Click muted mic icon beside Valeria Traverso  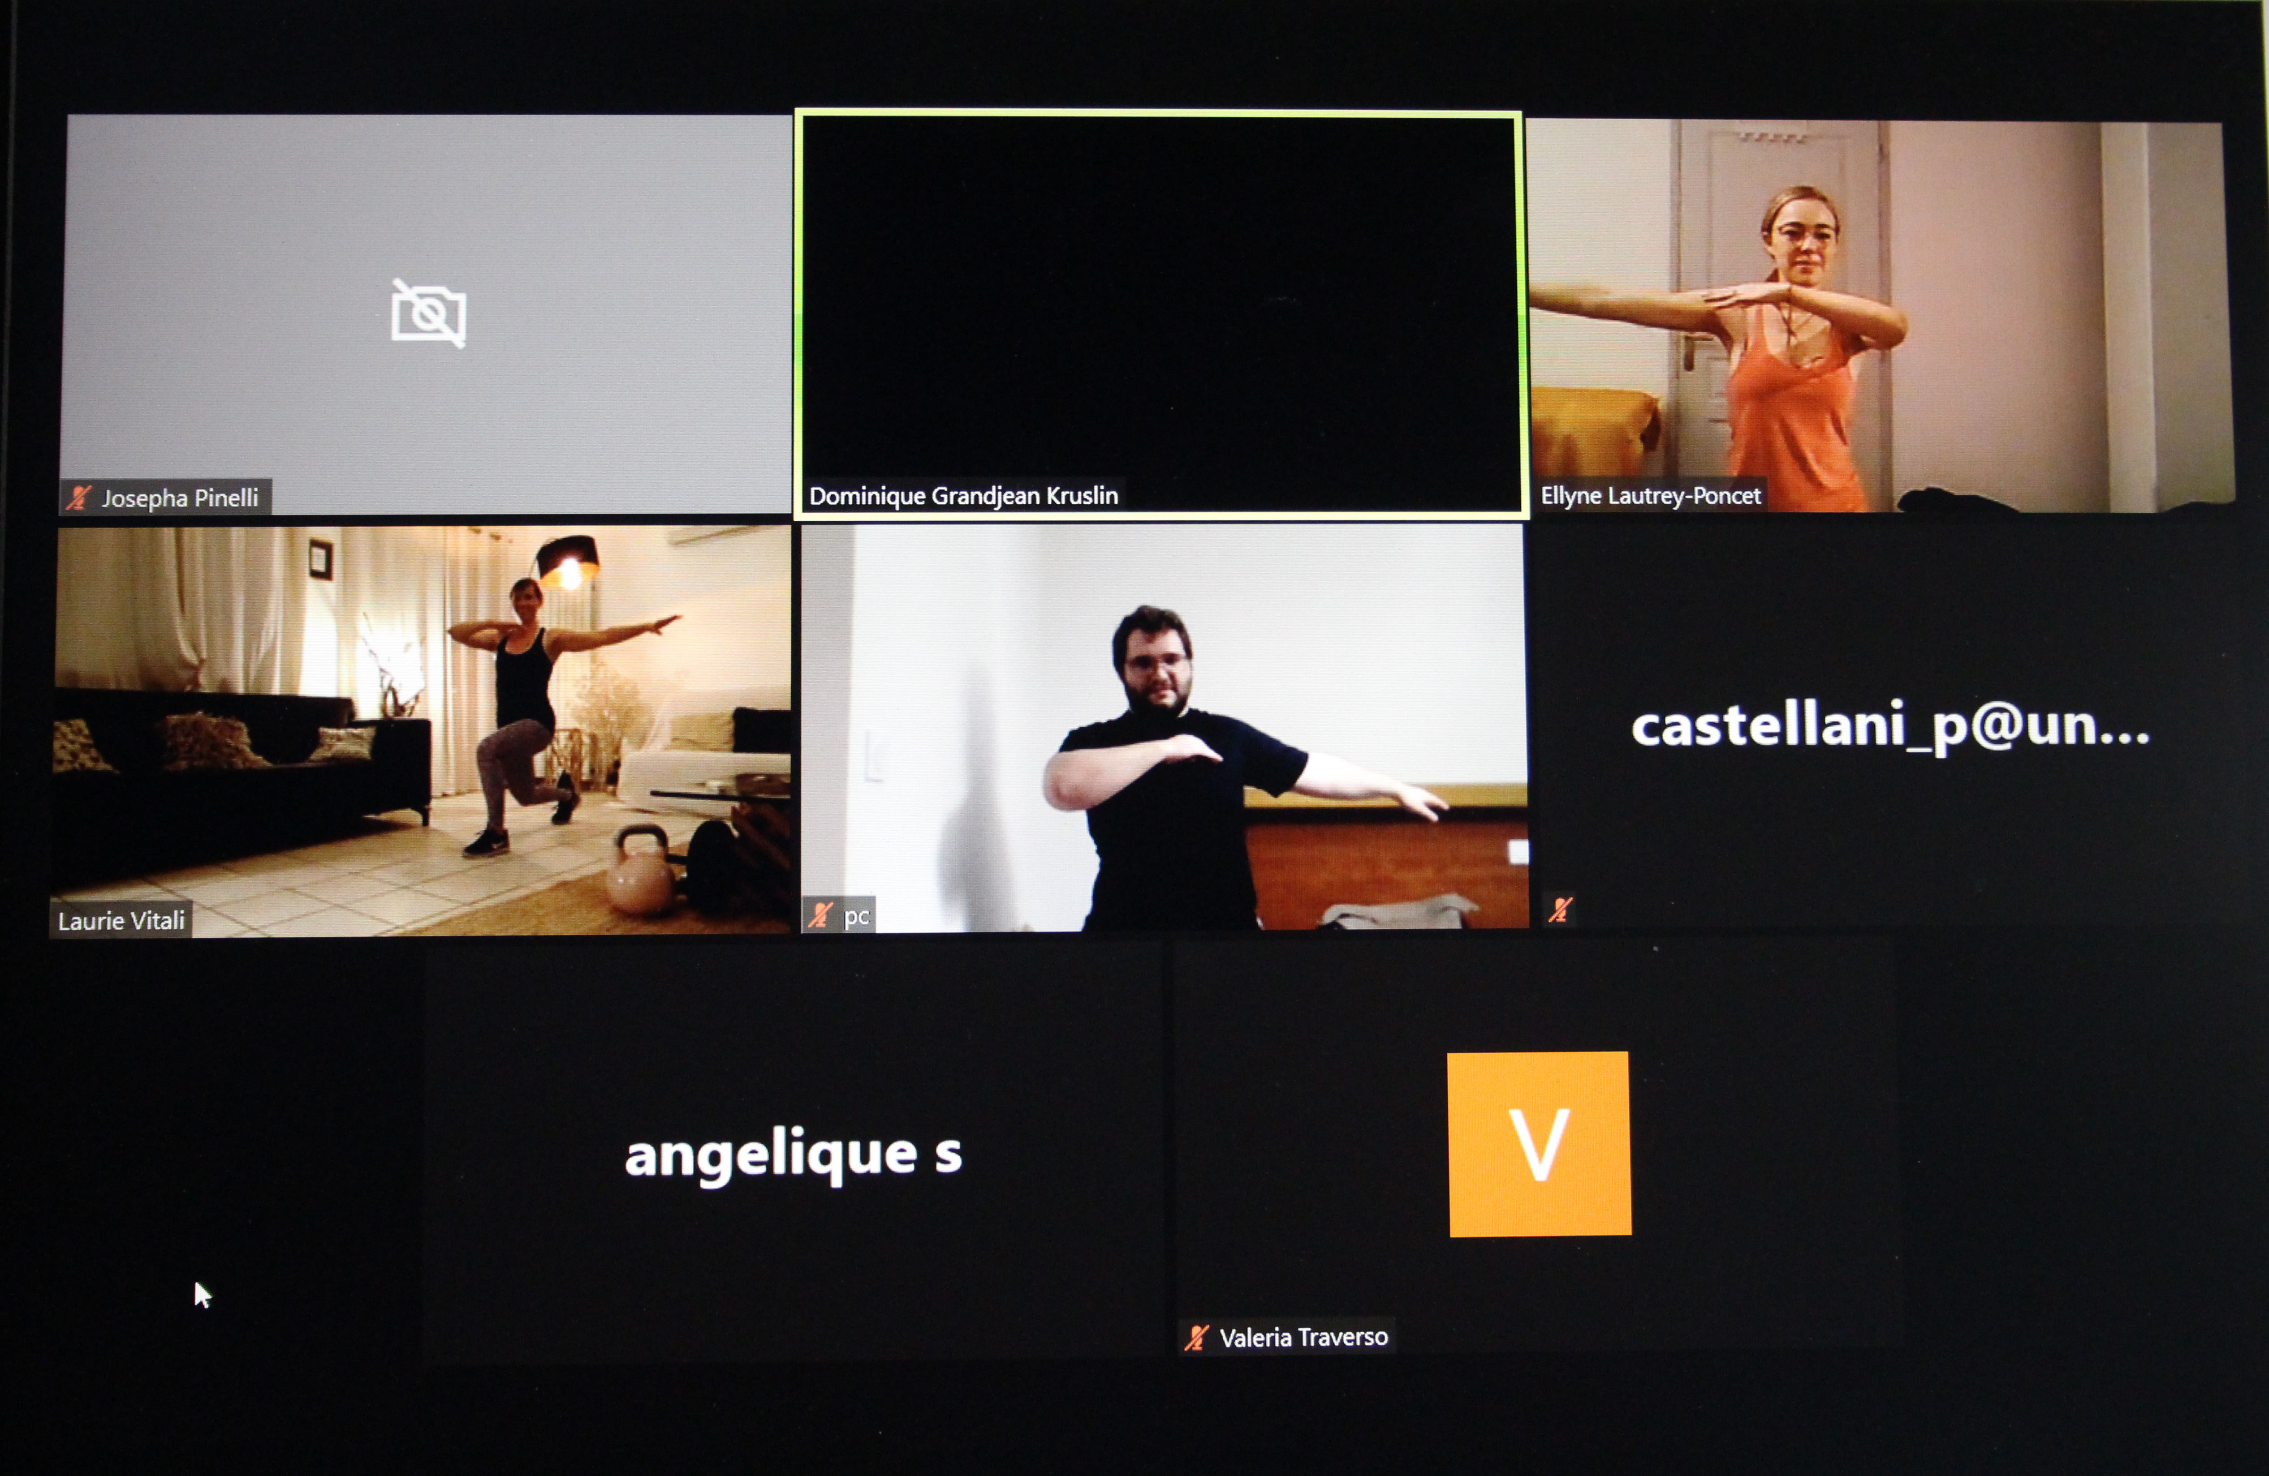[1196, 1338]
